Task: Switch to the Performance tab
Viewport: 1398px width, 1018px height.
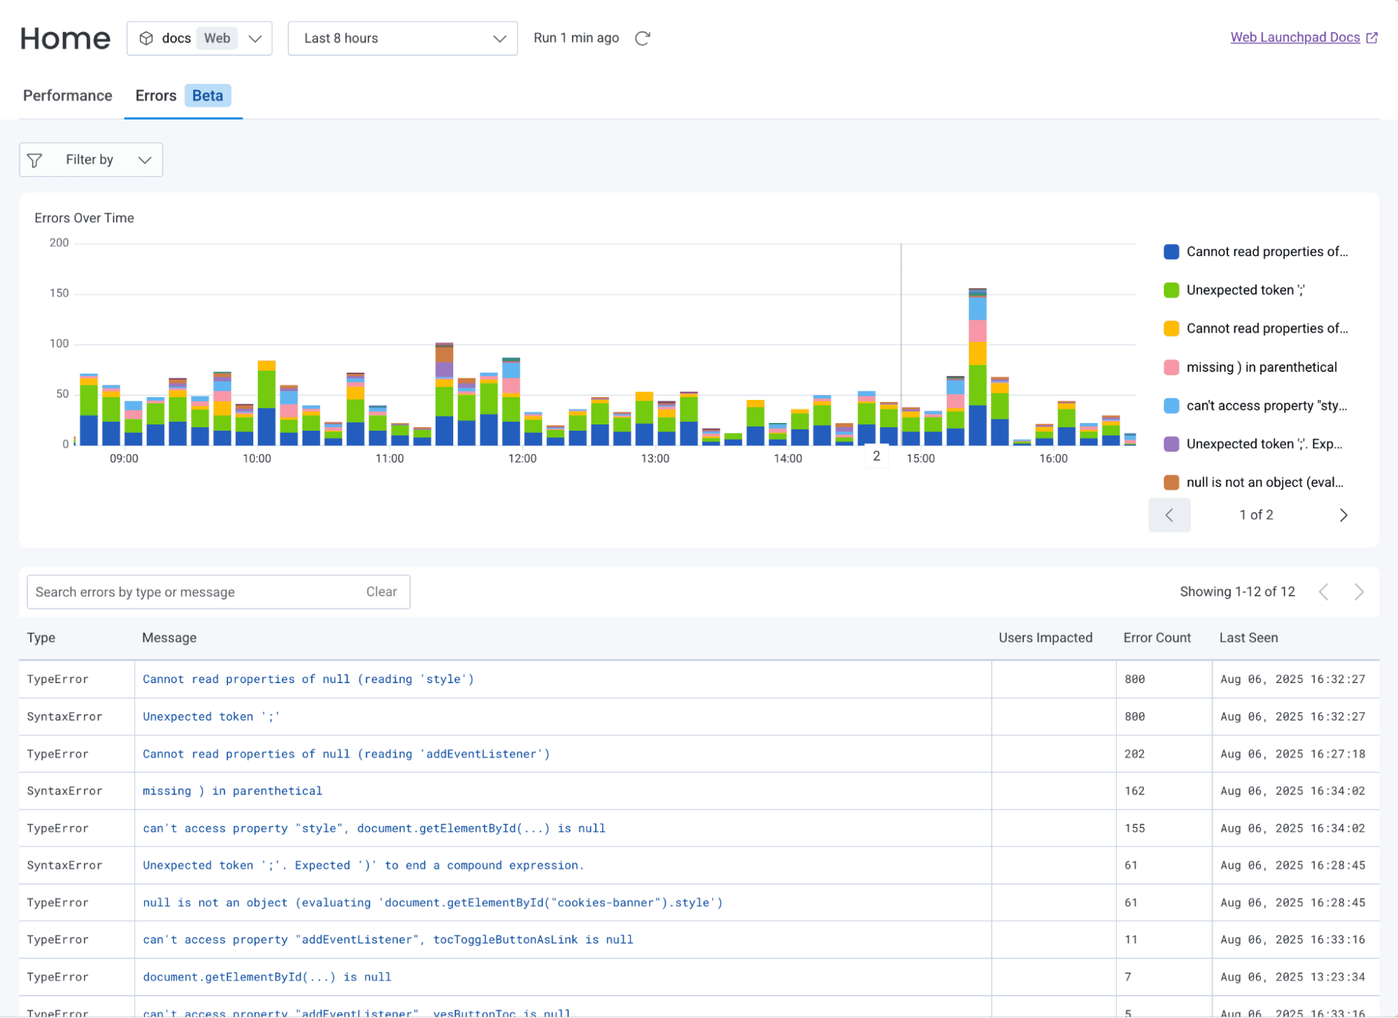Action: tap(67, 96)
